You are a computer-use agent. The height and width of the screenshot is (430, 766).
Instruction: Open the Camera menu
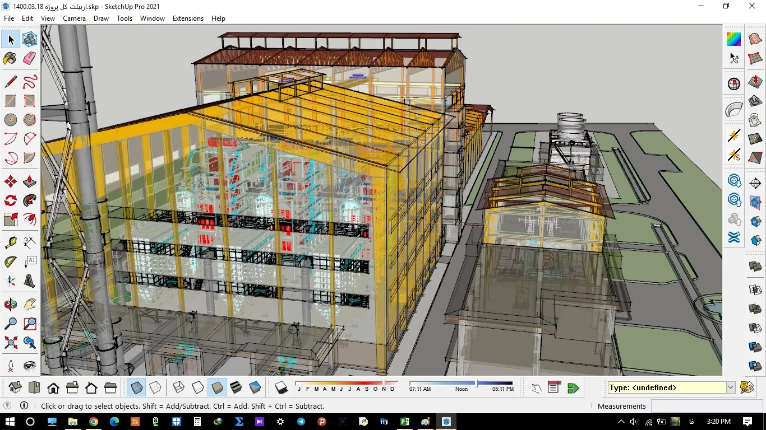74,18
